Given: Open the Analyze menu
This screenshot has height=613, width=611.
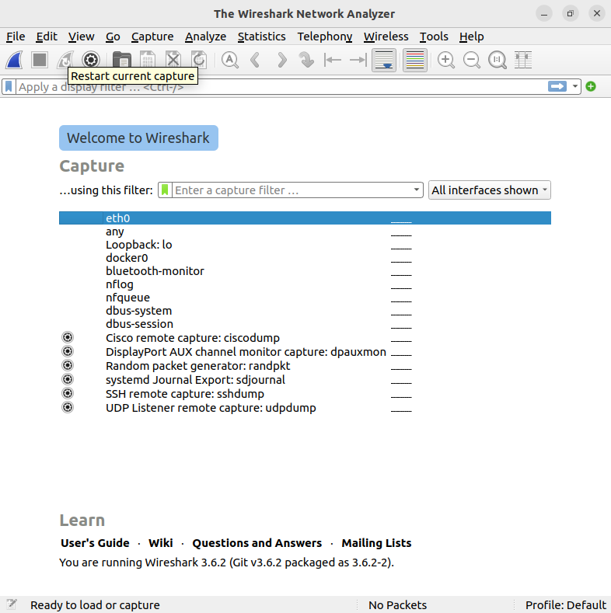Looking at the screenshot, I should (205, 37).
